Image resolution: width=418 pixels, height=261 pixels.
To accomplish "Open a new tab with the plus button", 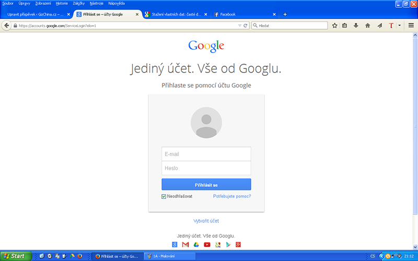I will pos(285,15).
